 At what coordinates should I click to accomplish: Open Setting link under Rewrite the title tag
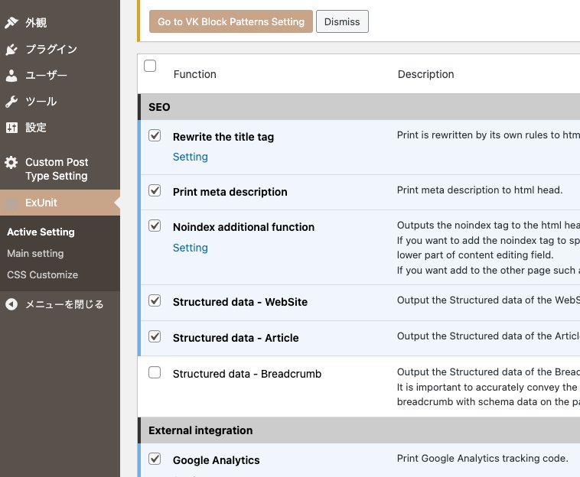coord(190,157)
